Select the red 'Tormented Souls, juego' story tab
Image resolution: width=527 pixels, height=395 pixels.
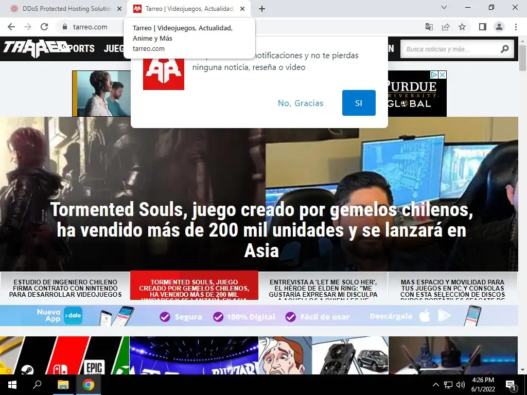194,285
